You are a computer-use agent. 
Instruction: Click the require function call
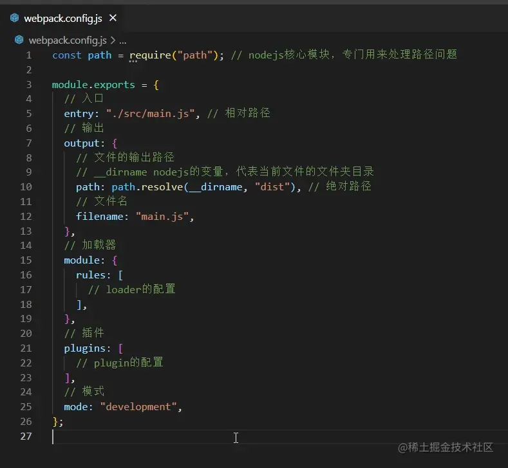(150, 55)
